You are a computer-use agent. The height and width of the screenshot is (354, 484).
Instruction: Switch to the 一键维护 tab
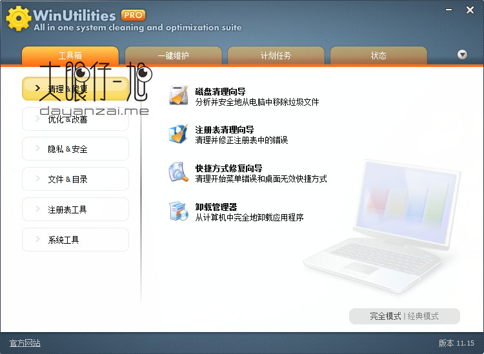tap(173, 55)
